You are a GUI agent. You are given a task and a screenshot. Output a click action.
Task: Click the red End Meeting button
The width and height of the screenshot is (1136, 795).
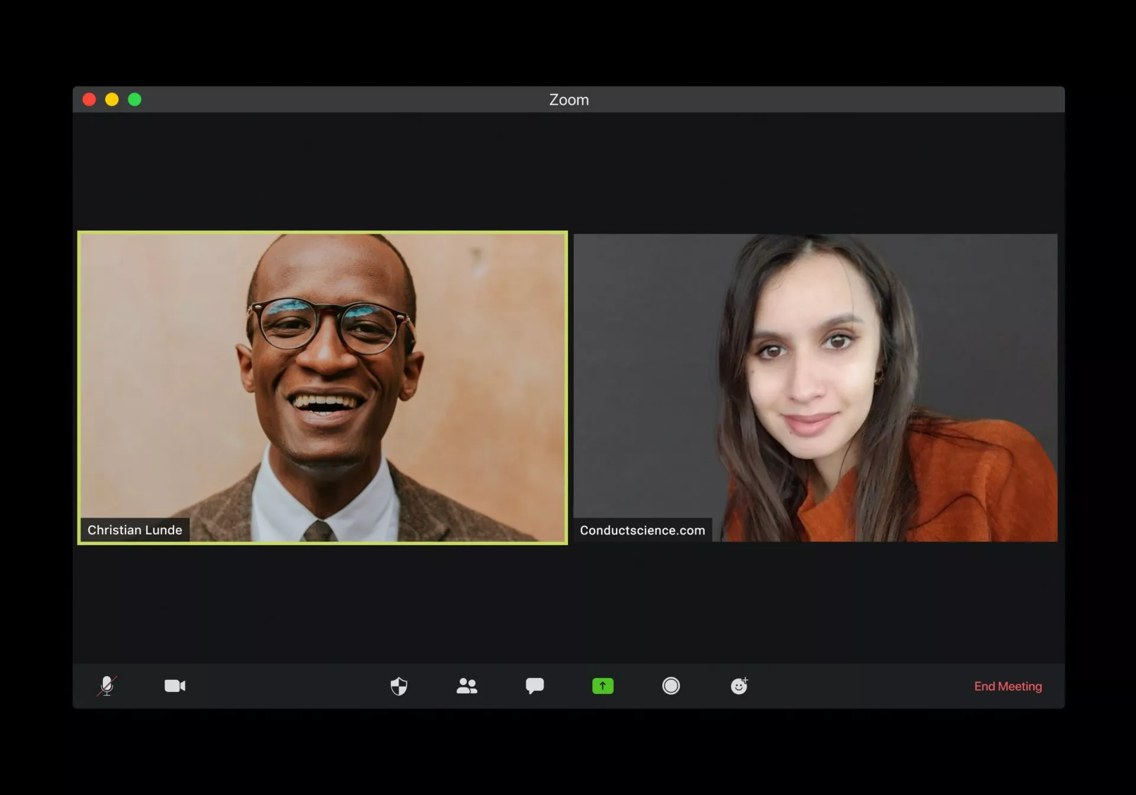click(x=1008, y=686)
